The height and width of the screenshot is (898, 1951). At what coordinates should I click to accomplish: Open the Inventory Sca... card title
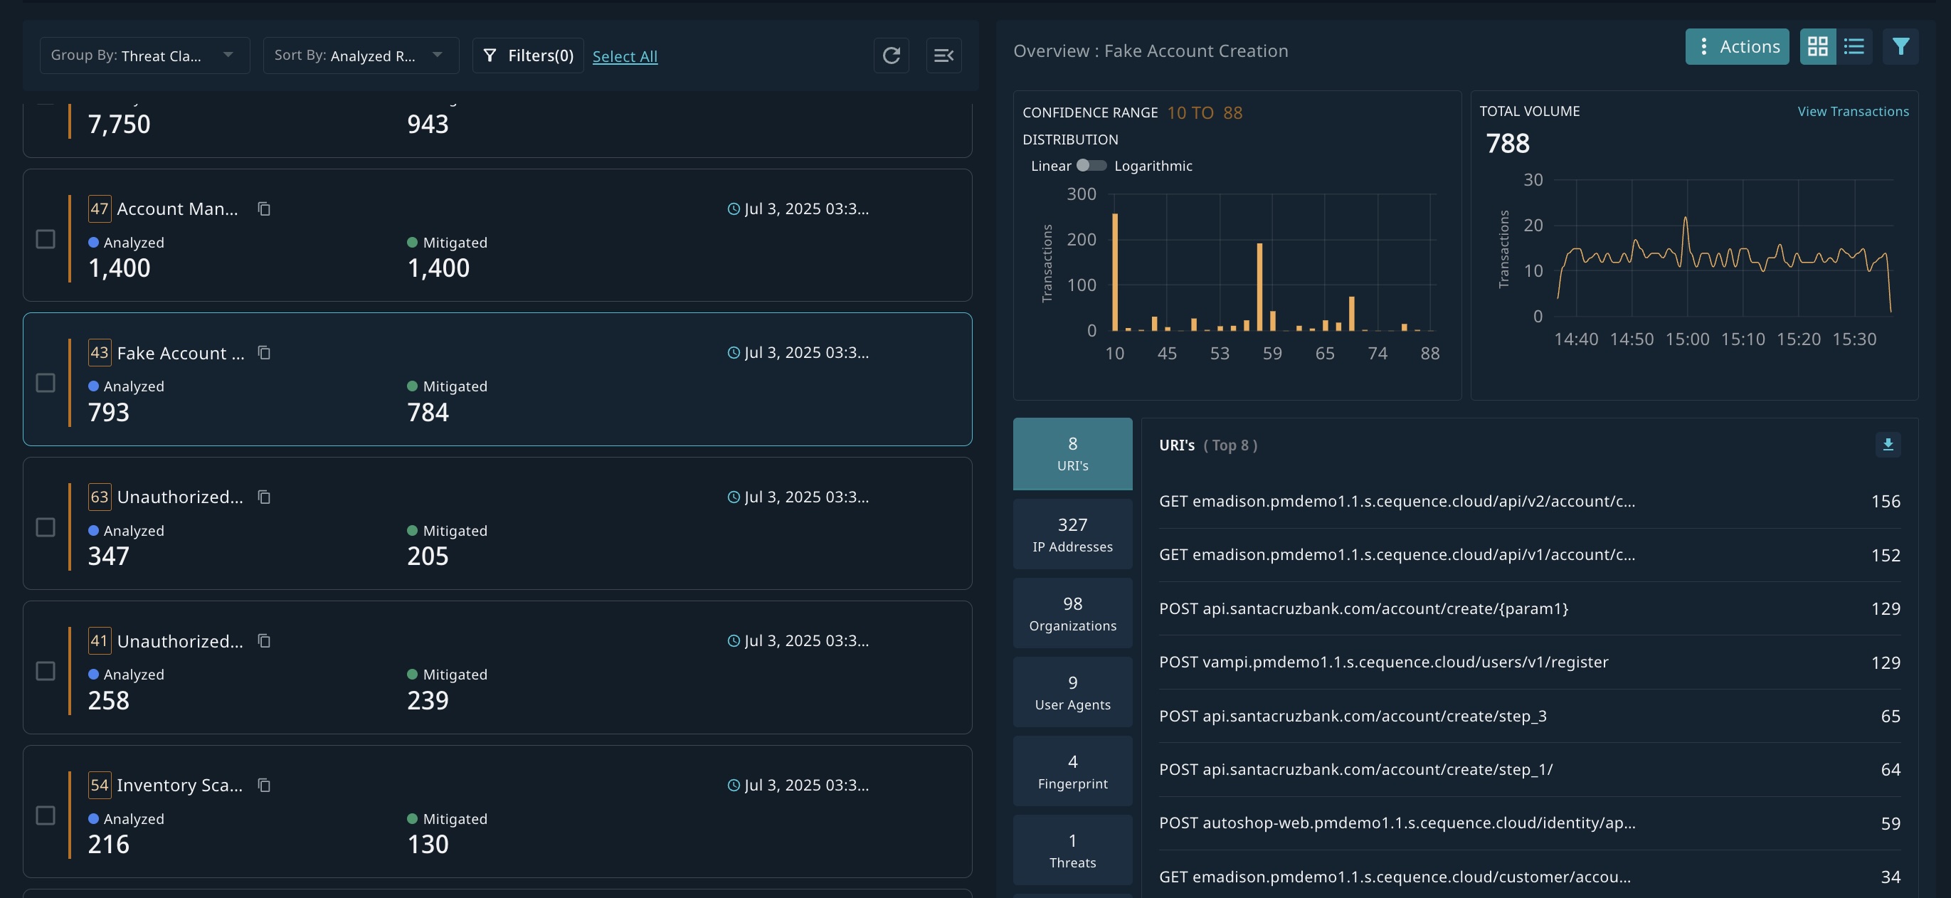pyautogui.click(x=179, y=785)
